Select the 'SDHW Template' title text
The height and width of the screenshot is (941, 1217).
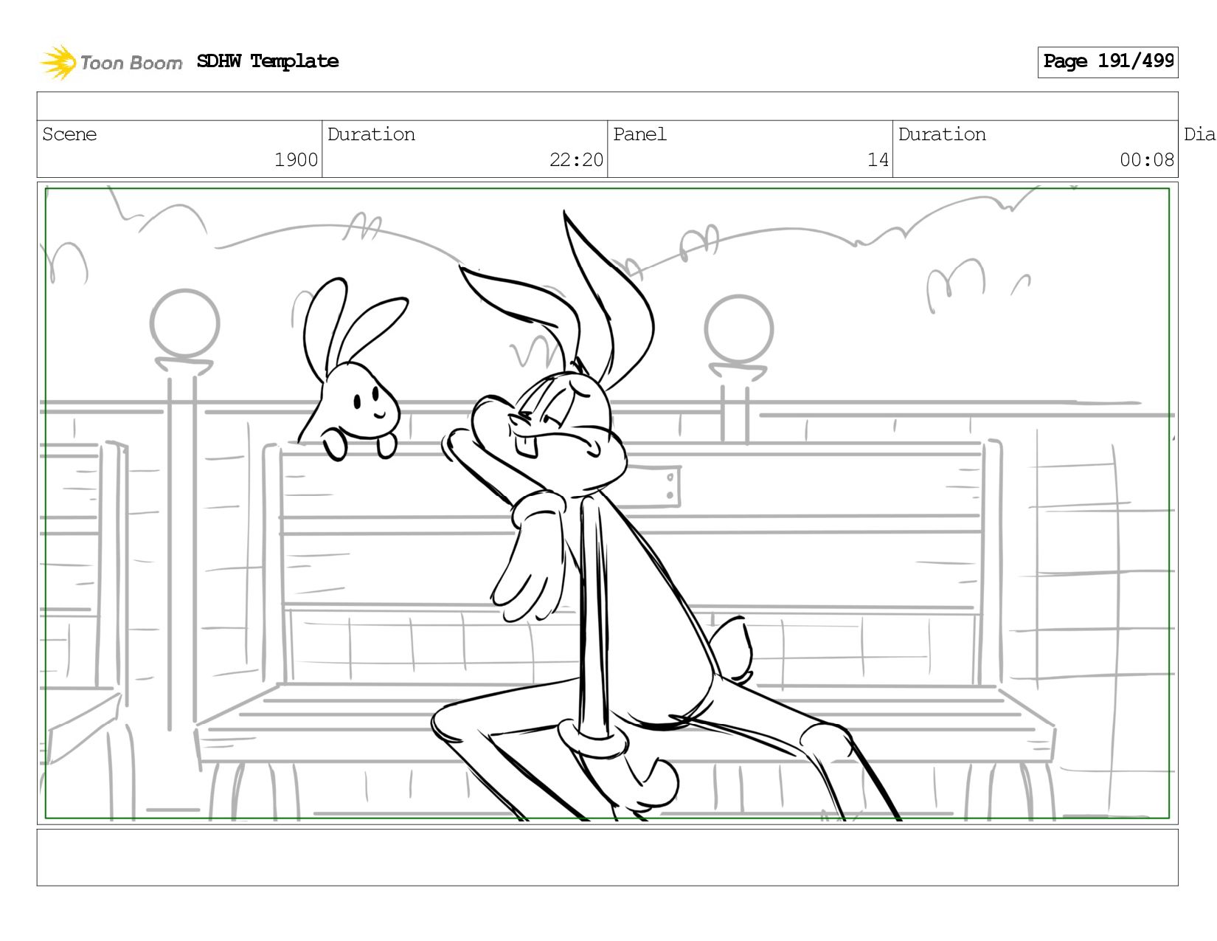268,61
